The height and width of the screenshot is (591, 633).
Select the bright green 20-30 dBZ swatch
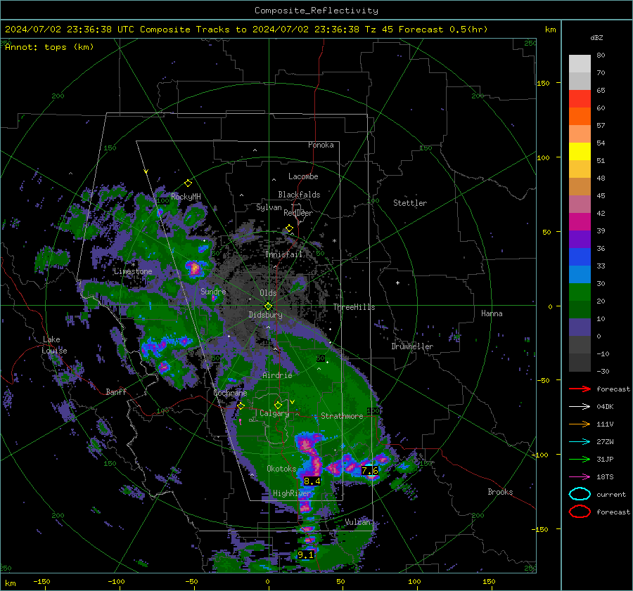click(x=580, y=292)
